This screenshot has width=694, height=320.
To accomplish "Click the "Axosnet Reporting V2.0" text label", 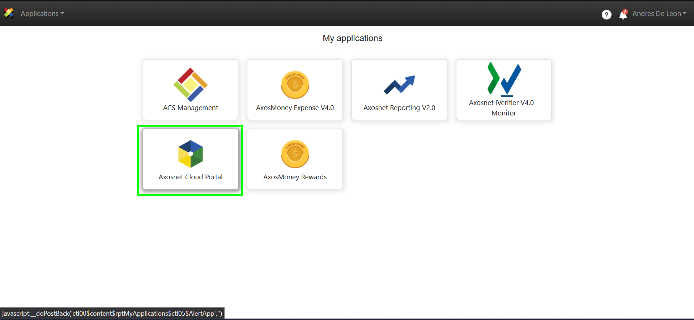I will (x=399, y=108).
